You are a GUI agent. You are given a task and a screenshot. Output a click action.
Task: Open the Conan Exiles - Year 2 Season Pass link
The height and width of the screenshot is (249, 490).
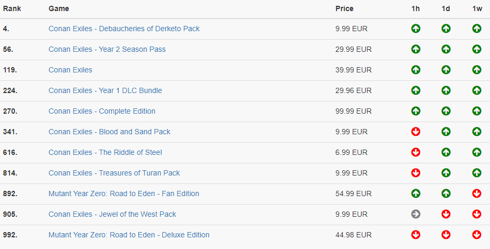tap(107, 49)
